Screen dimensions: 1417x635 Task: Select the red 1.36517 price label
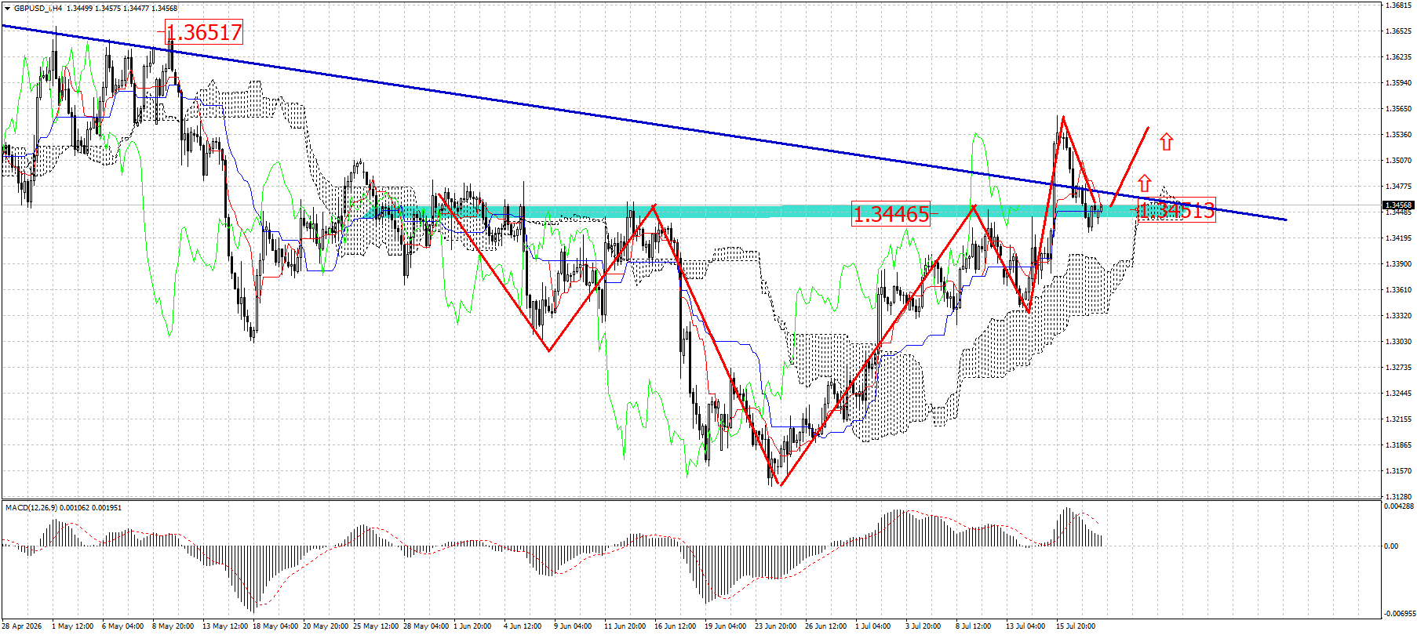click(204, 32)
